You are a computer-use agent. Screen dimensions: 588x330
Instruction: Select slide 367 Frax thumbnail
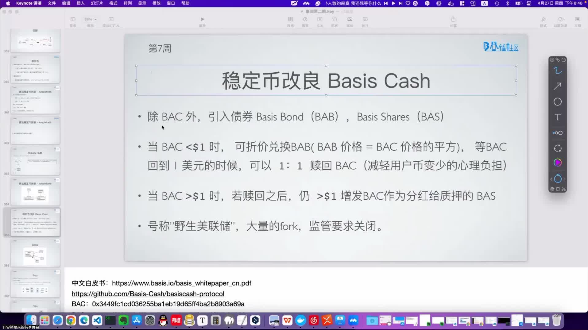click(x=35, y=284)
